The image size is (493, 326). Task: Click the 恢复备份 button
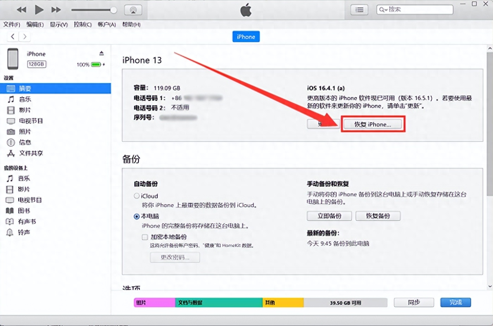[378, 216]
